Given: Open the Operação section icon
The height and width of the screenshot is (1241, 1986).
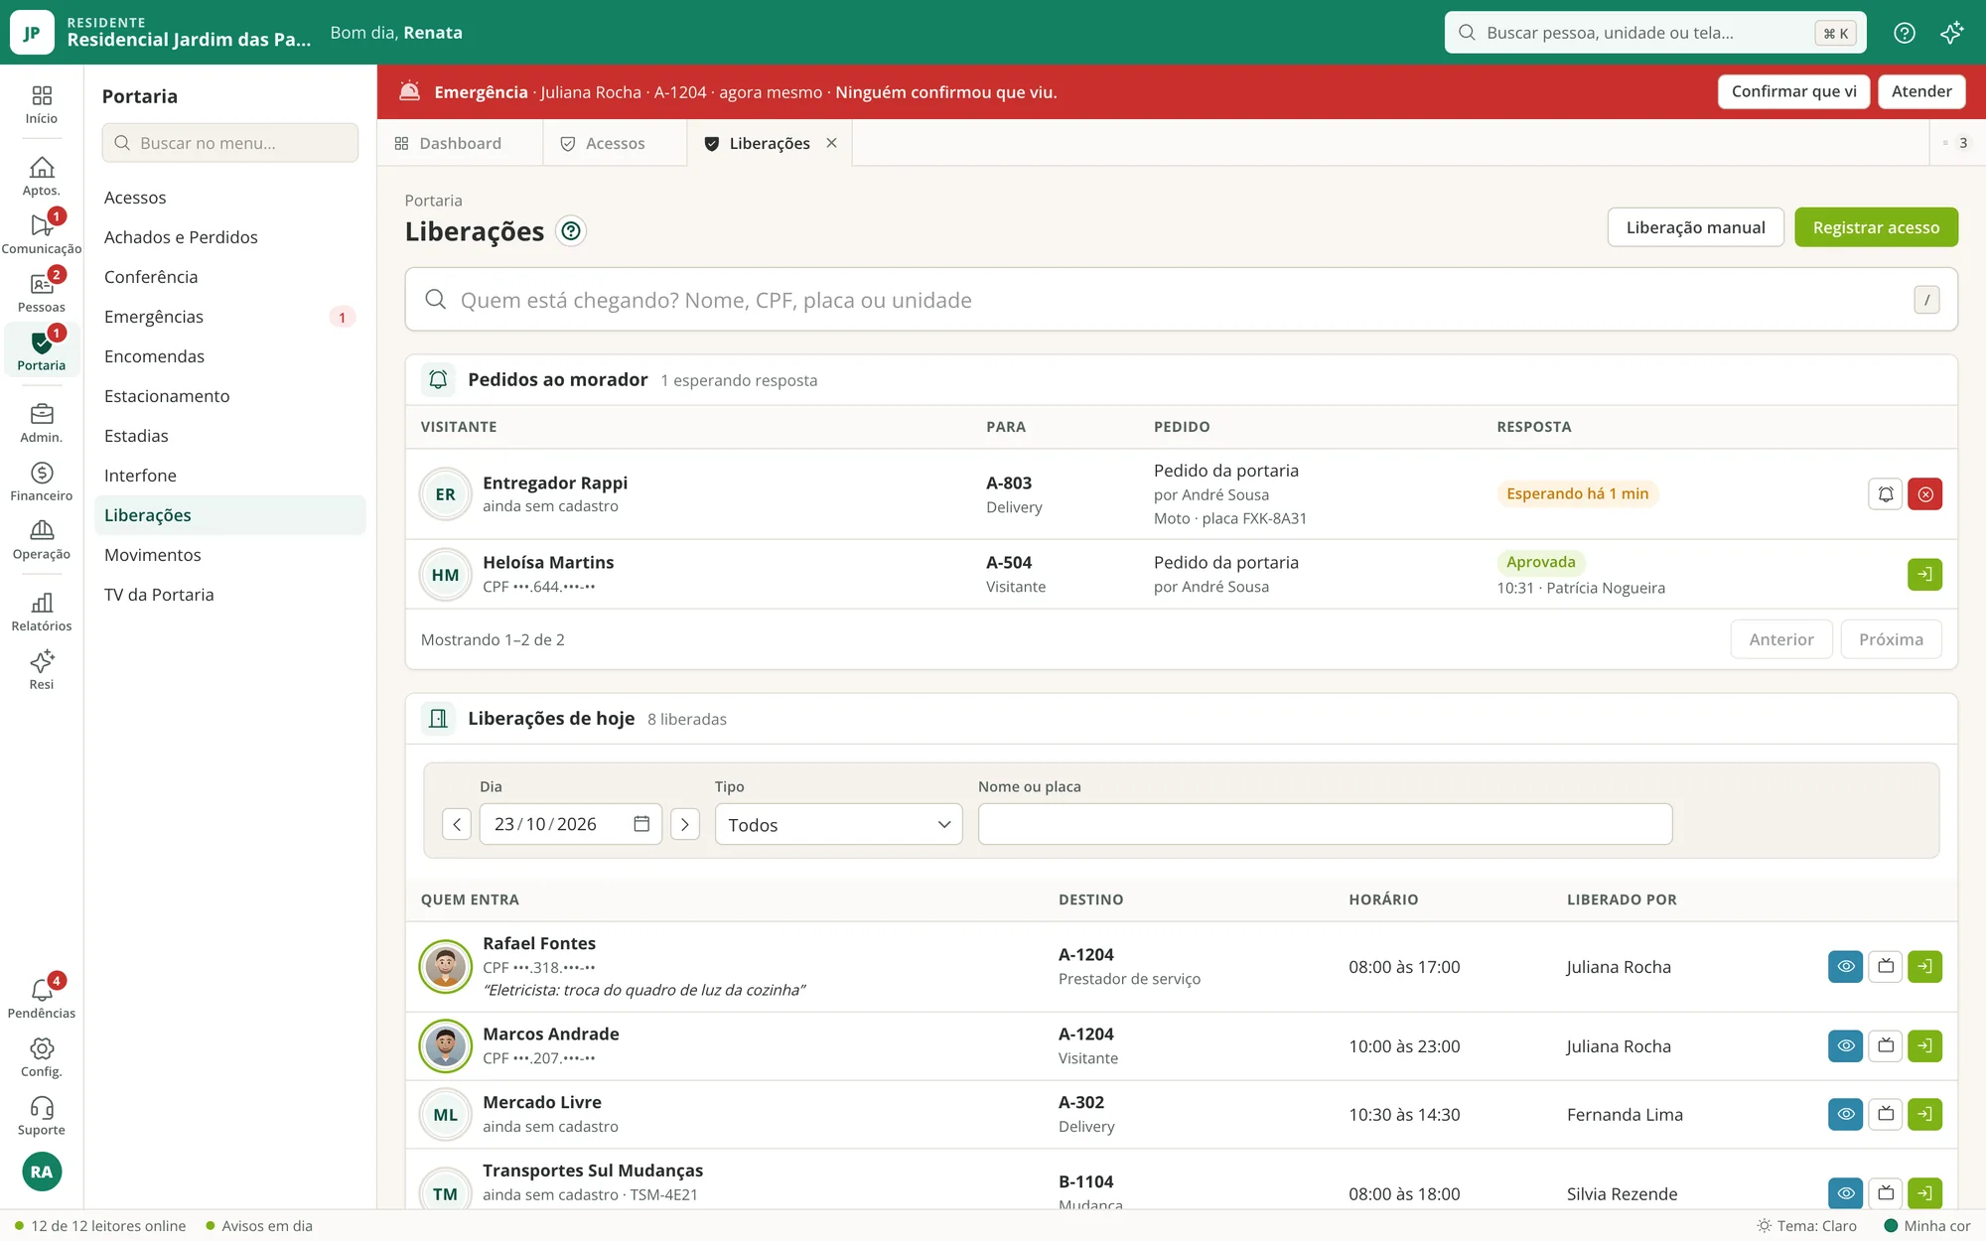Looking at the screenshot, I should tap(41, 541).
